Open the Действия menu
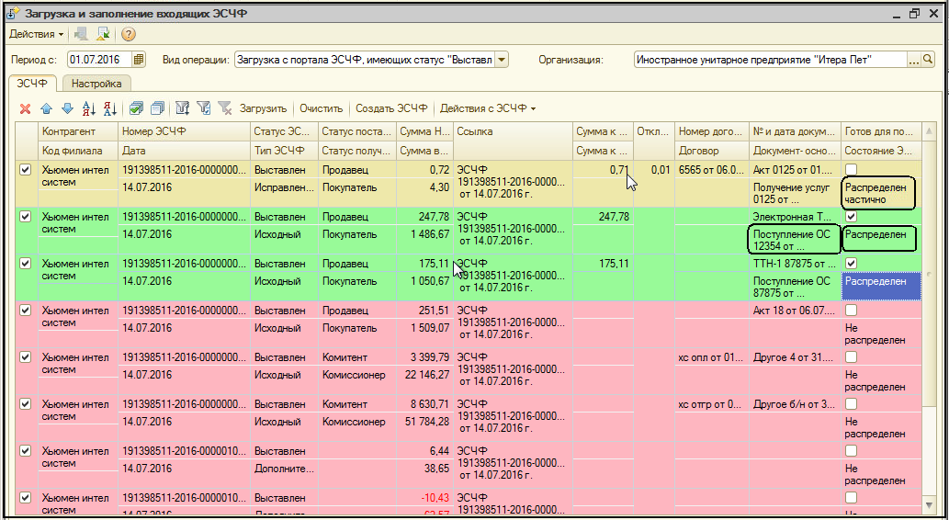949x520 pixels. [36, 34]
